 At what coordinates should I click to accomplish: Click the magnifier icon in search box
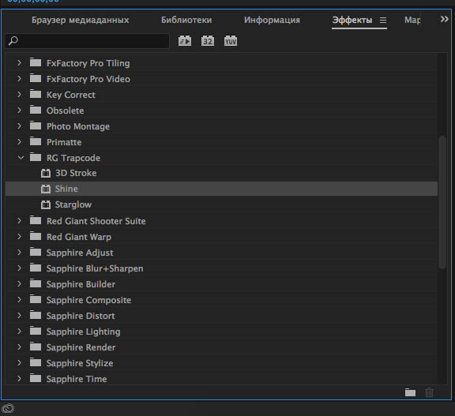coord(13,41)
